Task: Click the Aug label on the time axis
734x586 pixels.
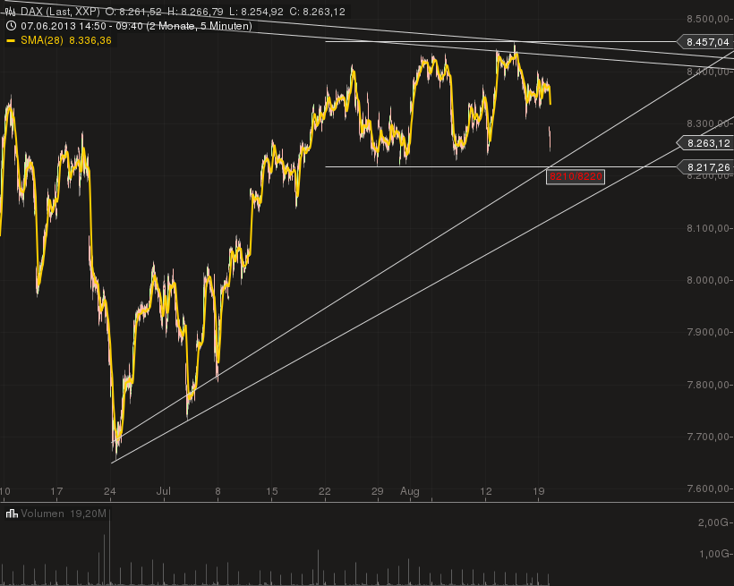Action: (x=410, y=491)
